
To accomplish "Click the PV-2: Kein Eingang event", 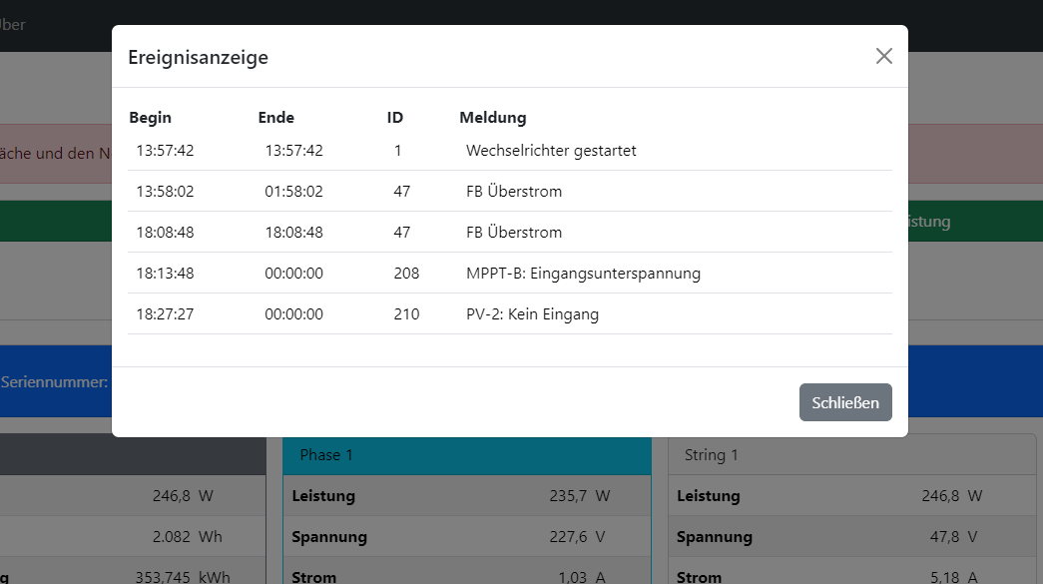I will pyautogui.click(x=510, y=313).
